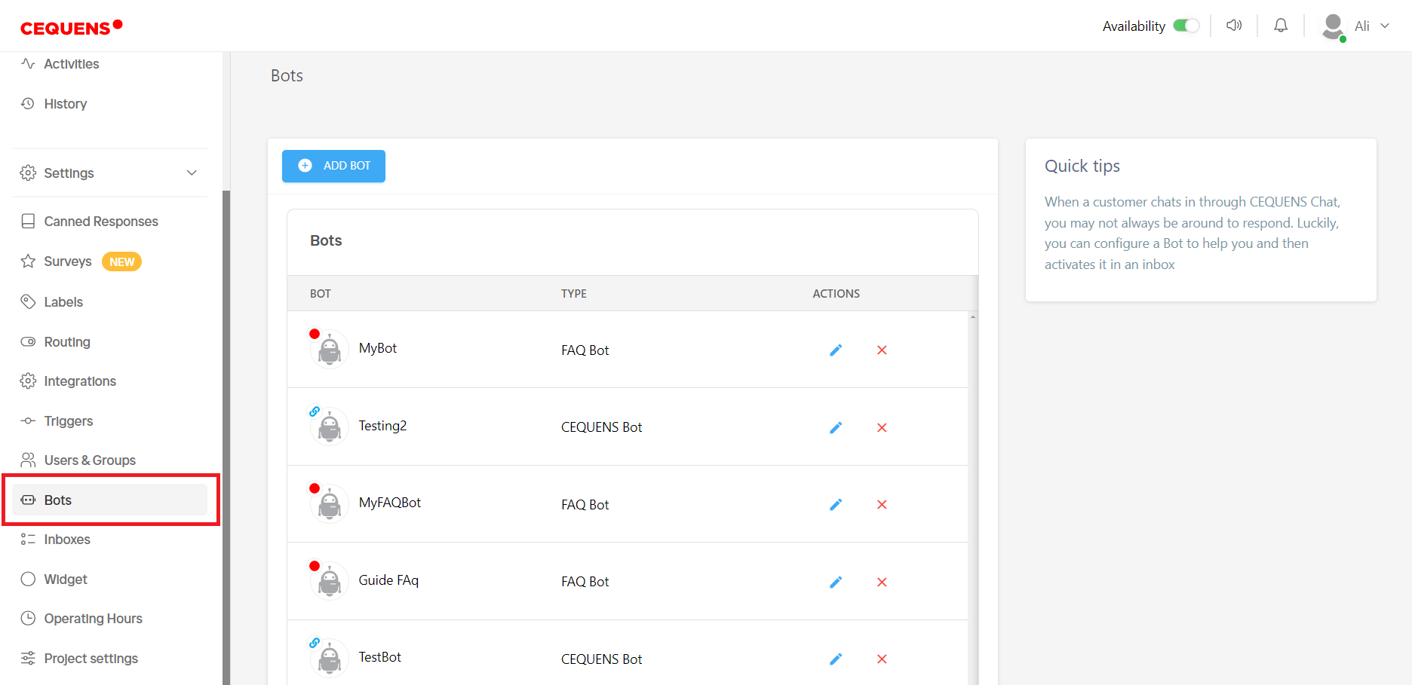Delete the MyBot bot
The width and height of the screenshot is (1412, 685).
pyautogui.click(x=882, y=350)
